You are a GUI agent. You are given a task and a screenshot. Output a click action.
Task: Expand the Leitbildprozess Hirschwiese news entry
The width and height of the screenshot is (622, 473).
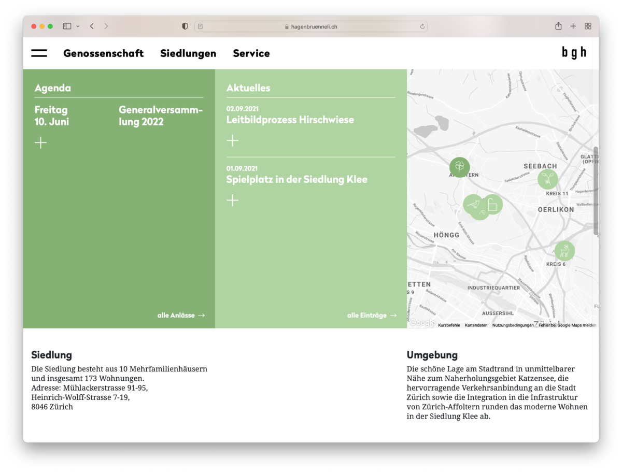click(233, 140)
